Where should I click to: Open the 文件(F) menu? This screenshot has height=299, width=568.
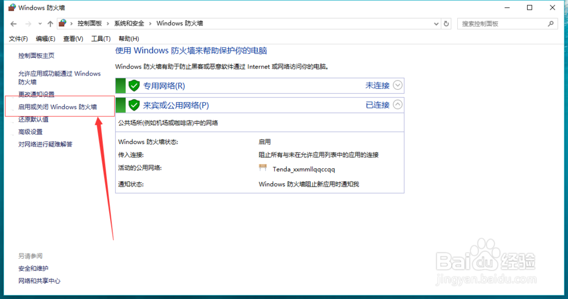18,39
